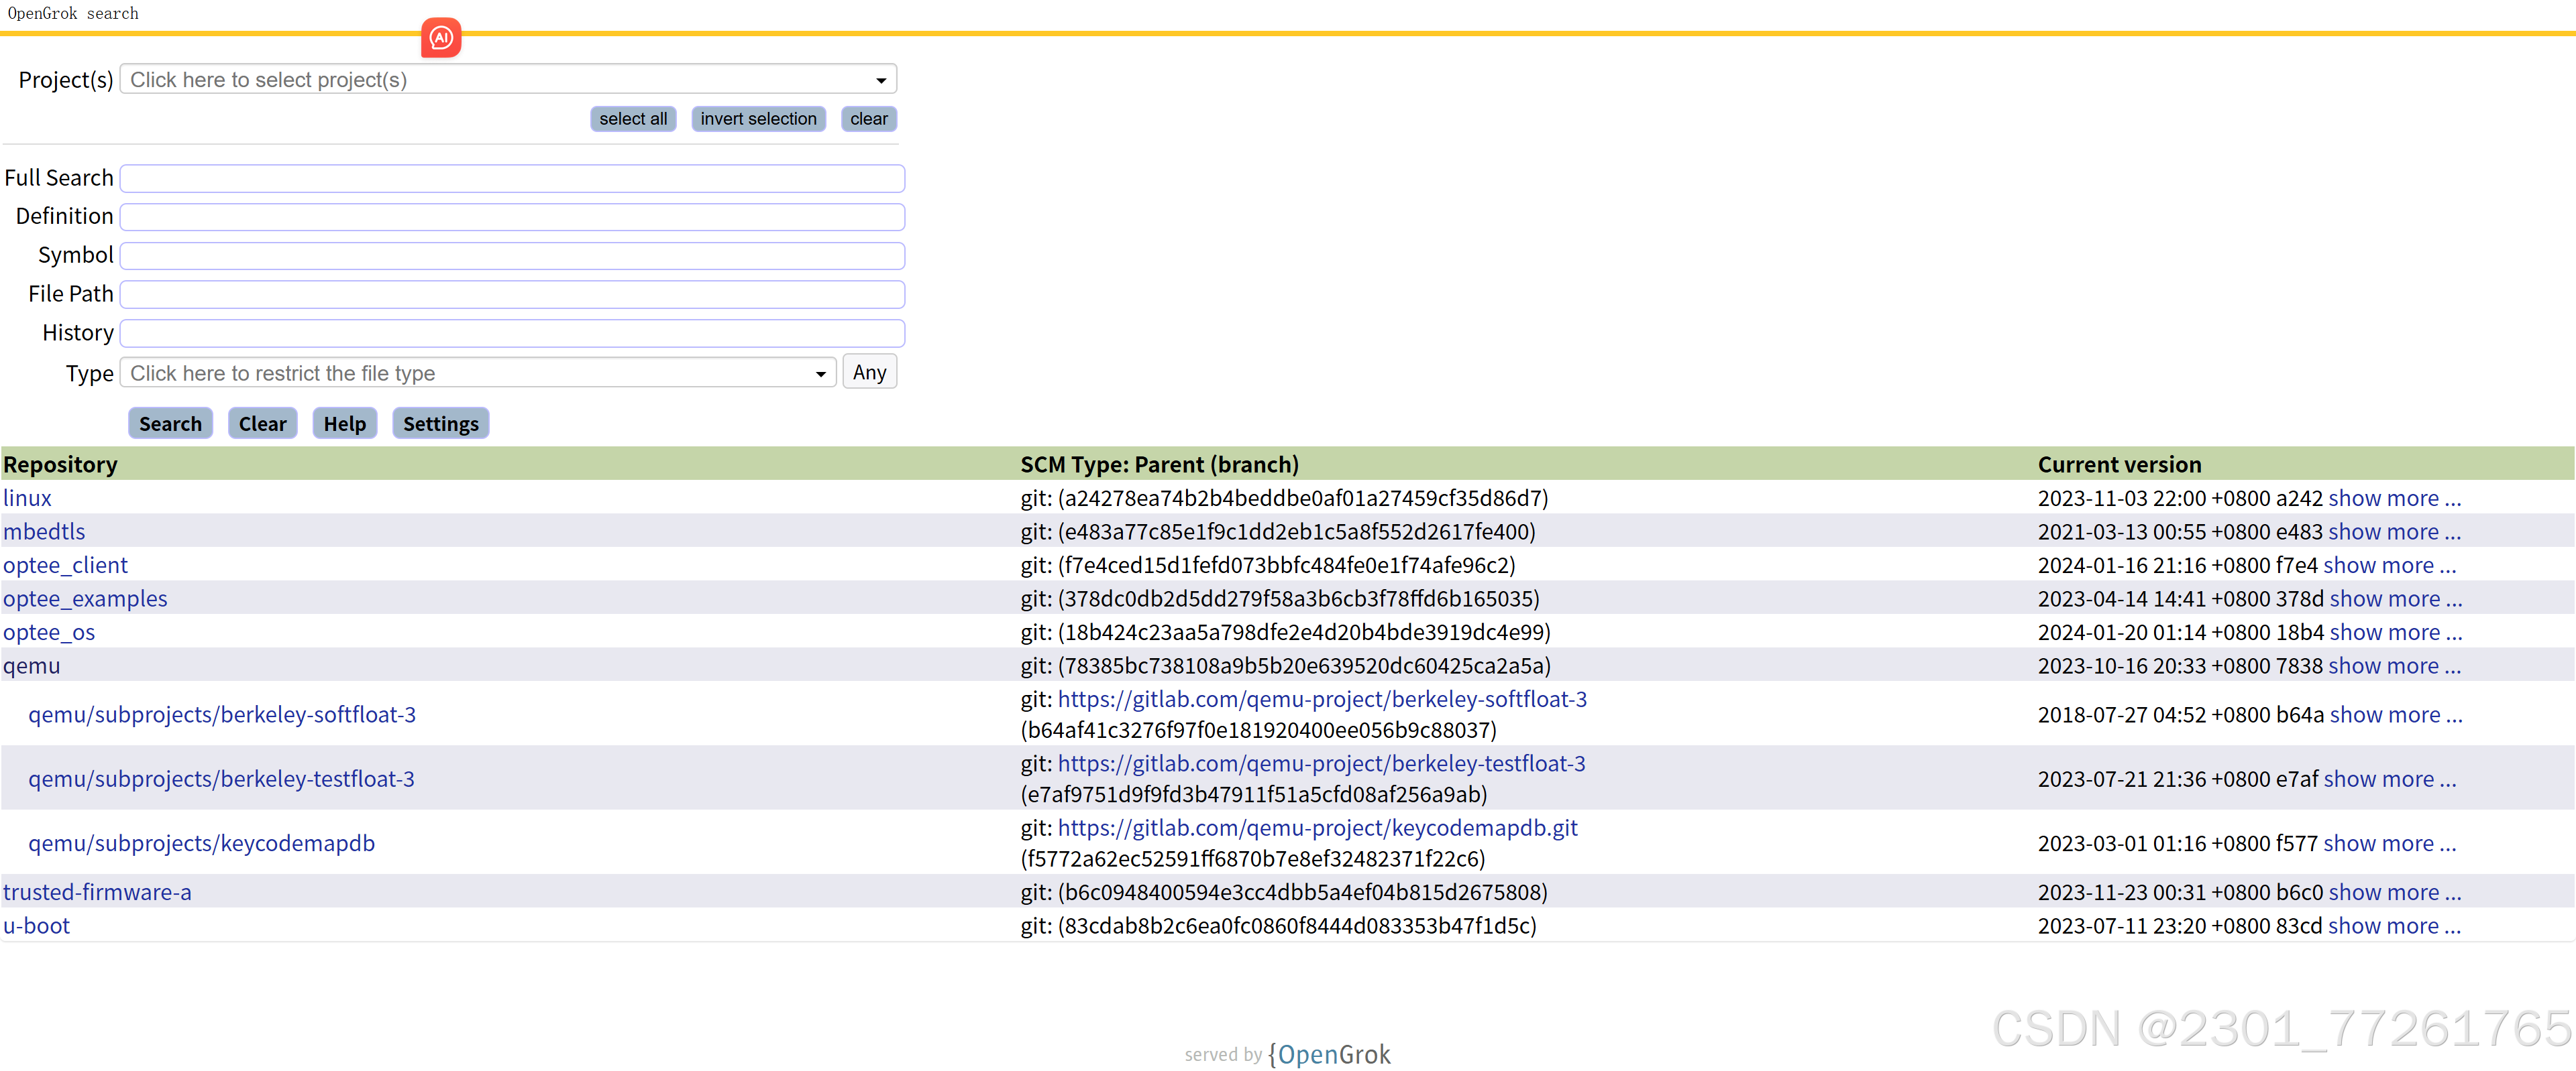
Task: Open the optee_os repository link
Action: point(49,633)
